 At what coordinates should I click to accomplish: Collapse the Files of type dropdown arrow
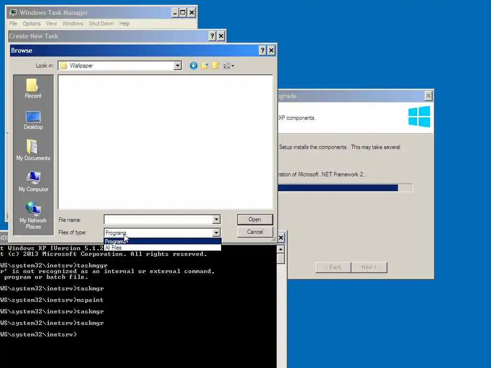(216, 232)
